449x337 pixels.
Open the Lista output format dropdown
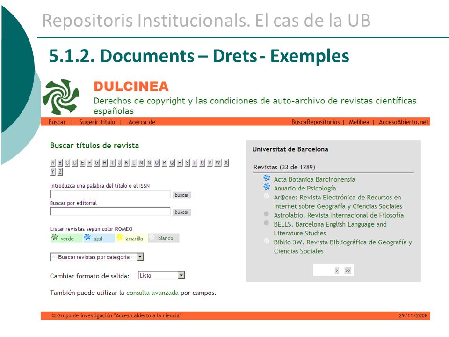click(x=161, y=275)
